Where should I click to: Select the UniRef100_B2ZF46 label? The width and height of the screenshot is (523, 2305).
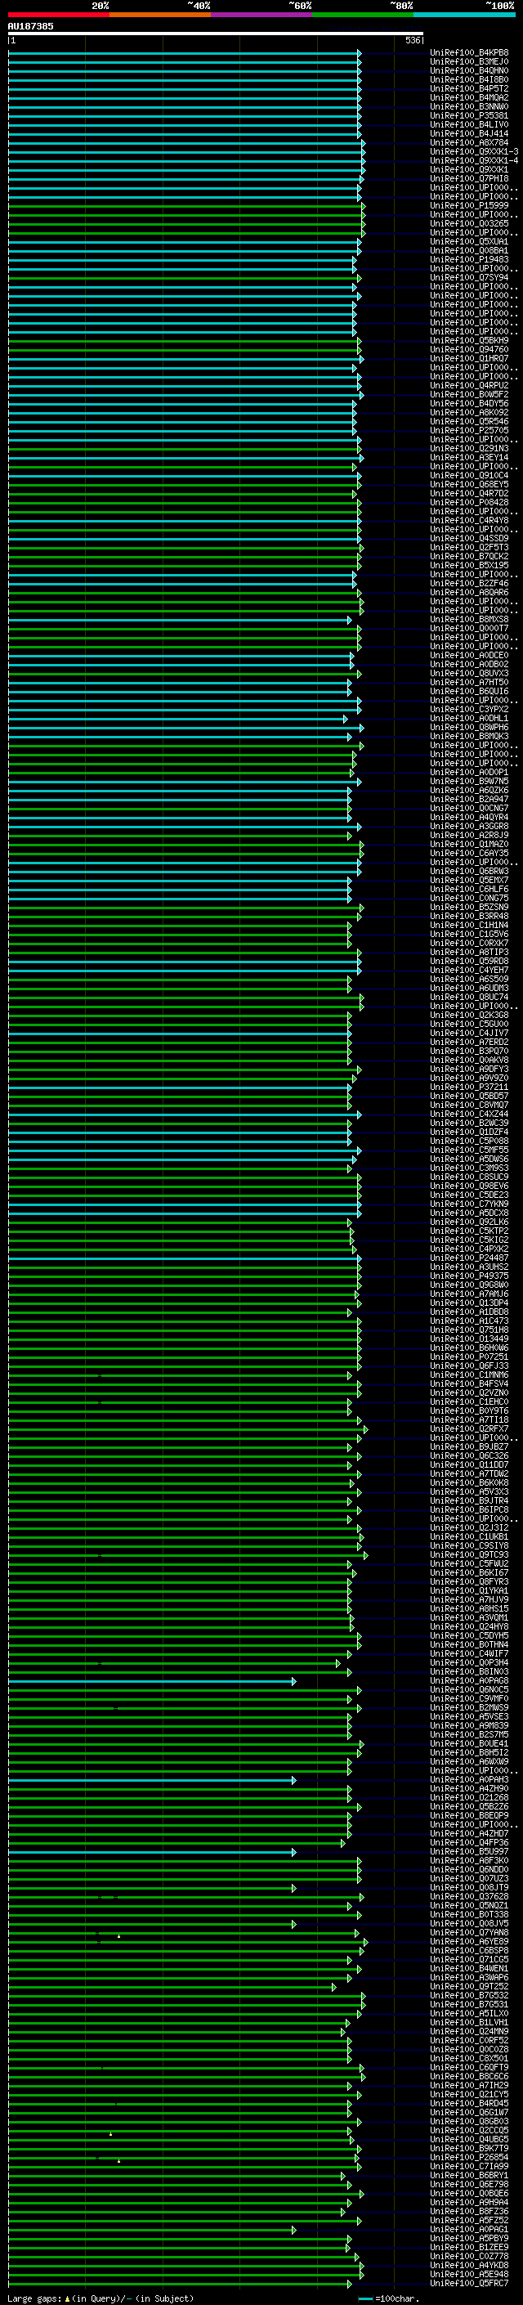468,584
